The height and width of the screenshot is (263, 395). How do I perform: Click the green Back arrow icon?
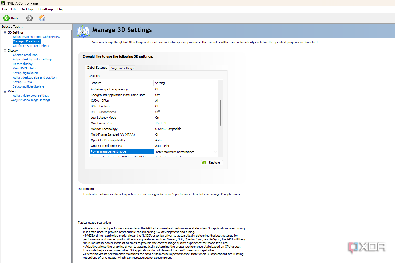[x=6, y=18]
